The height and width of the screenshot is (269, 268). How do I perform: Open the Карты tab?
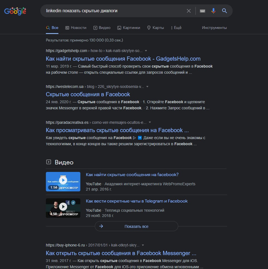coord(155,28)
